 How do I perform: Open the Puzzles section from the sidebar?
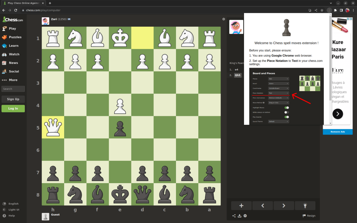pos(5,37)
